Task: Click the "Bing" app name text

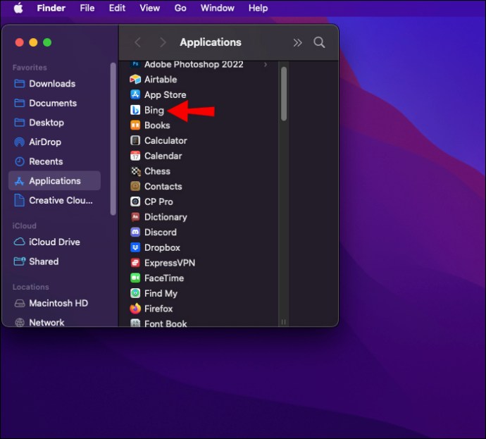Action: 154,111
